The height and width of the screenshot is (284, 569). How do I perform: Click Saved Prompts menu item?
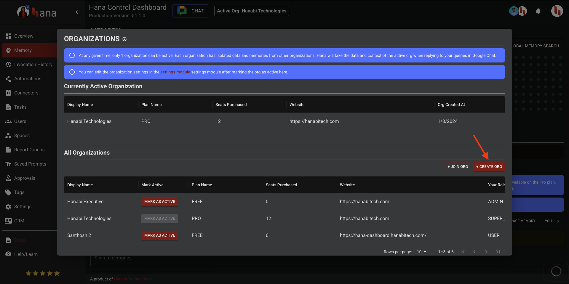(x=30, y=164)
